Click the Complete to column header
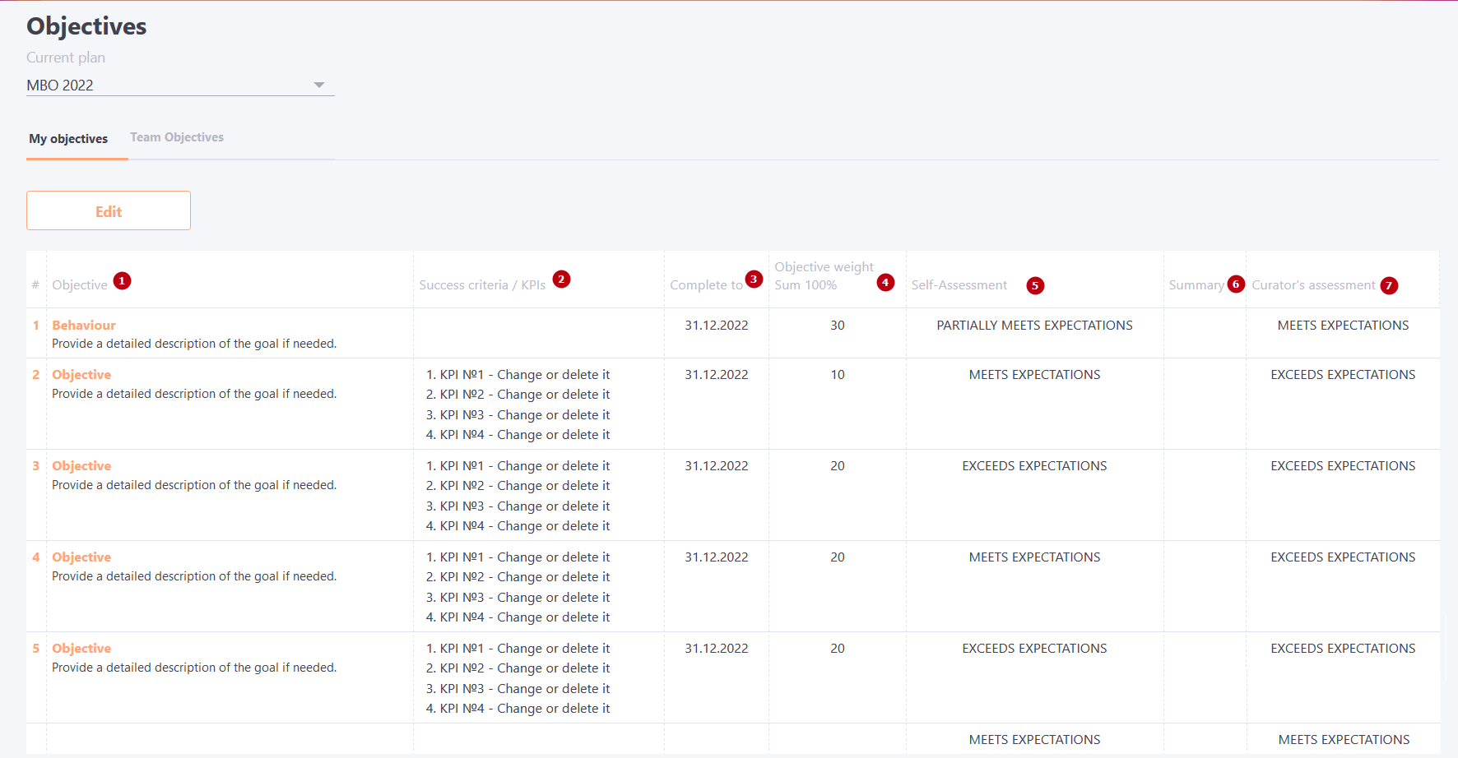The height and width of the screenshot is (758, 1458). pyautogui.click(x=706, y=285)
